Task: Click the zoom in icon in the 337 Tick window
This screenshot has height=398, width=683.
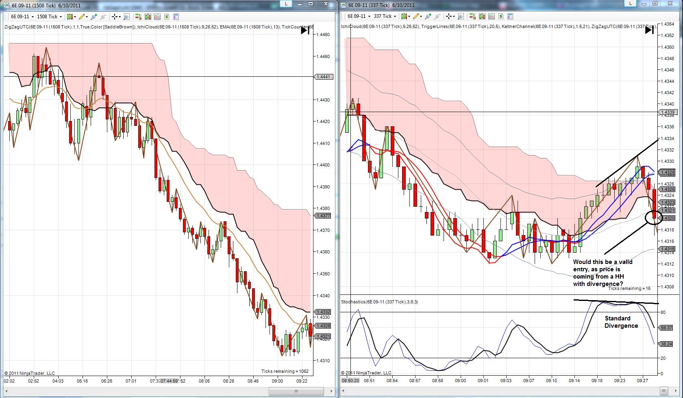Action: [429, 16]
